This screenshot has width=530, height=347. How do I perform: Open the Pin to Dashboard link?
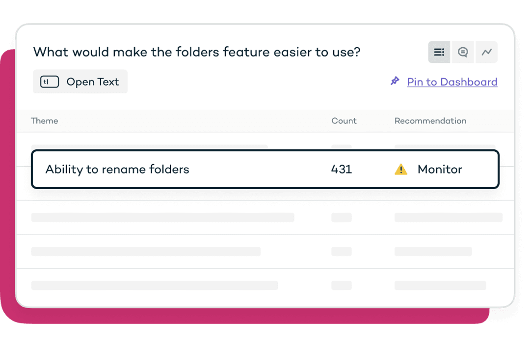click(452, 82)
